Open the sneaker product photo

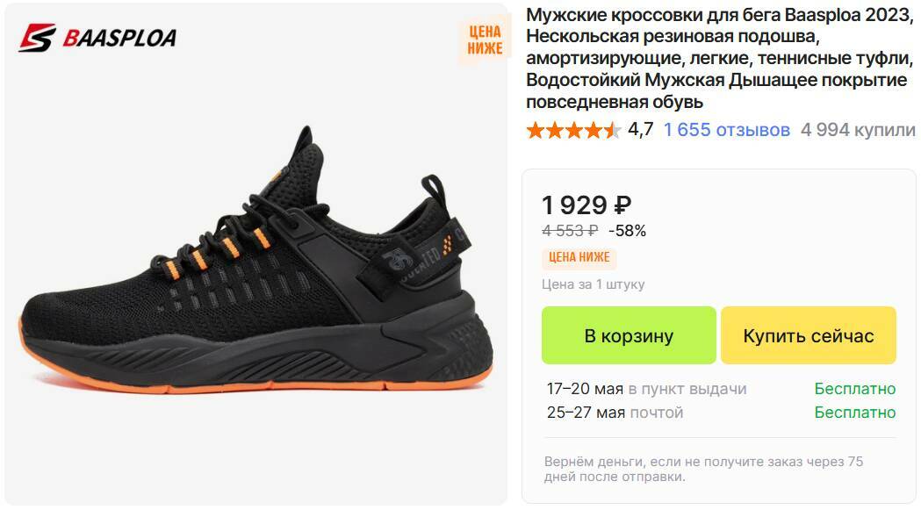pyautogui.click(x=256, y=261)
